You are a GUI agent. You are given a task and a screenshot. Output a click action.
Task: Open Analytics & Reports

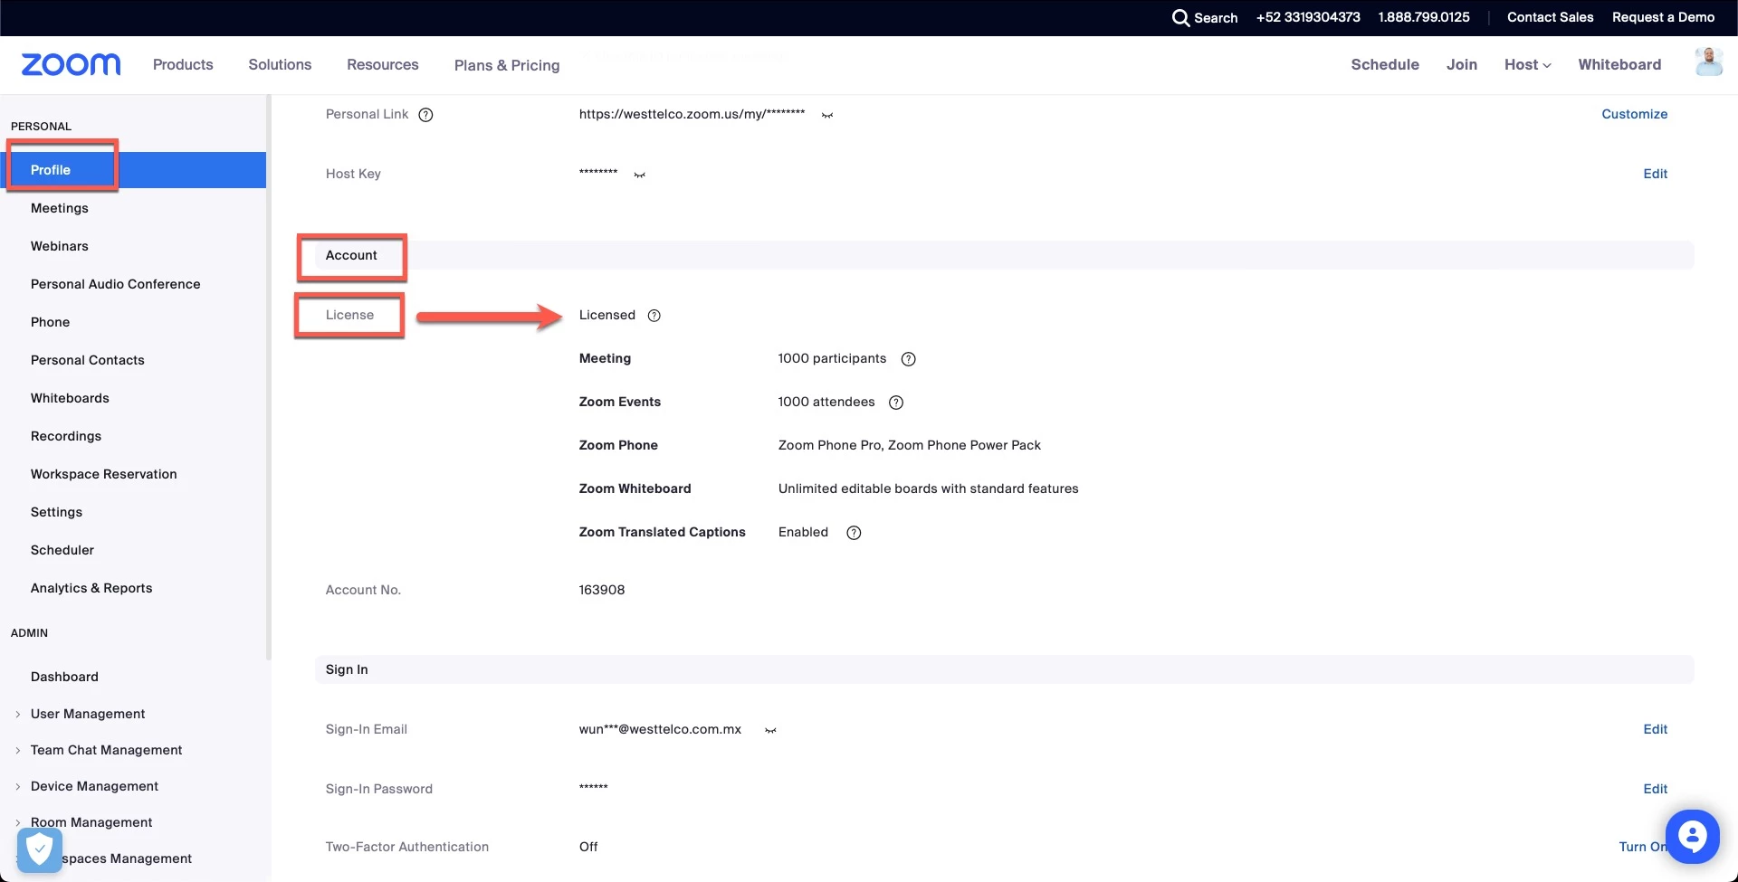(x=91, y=588)
